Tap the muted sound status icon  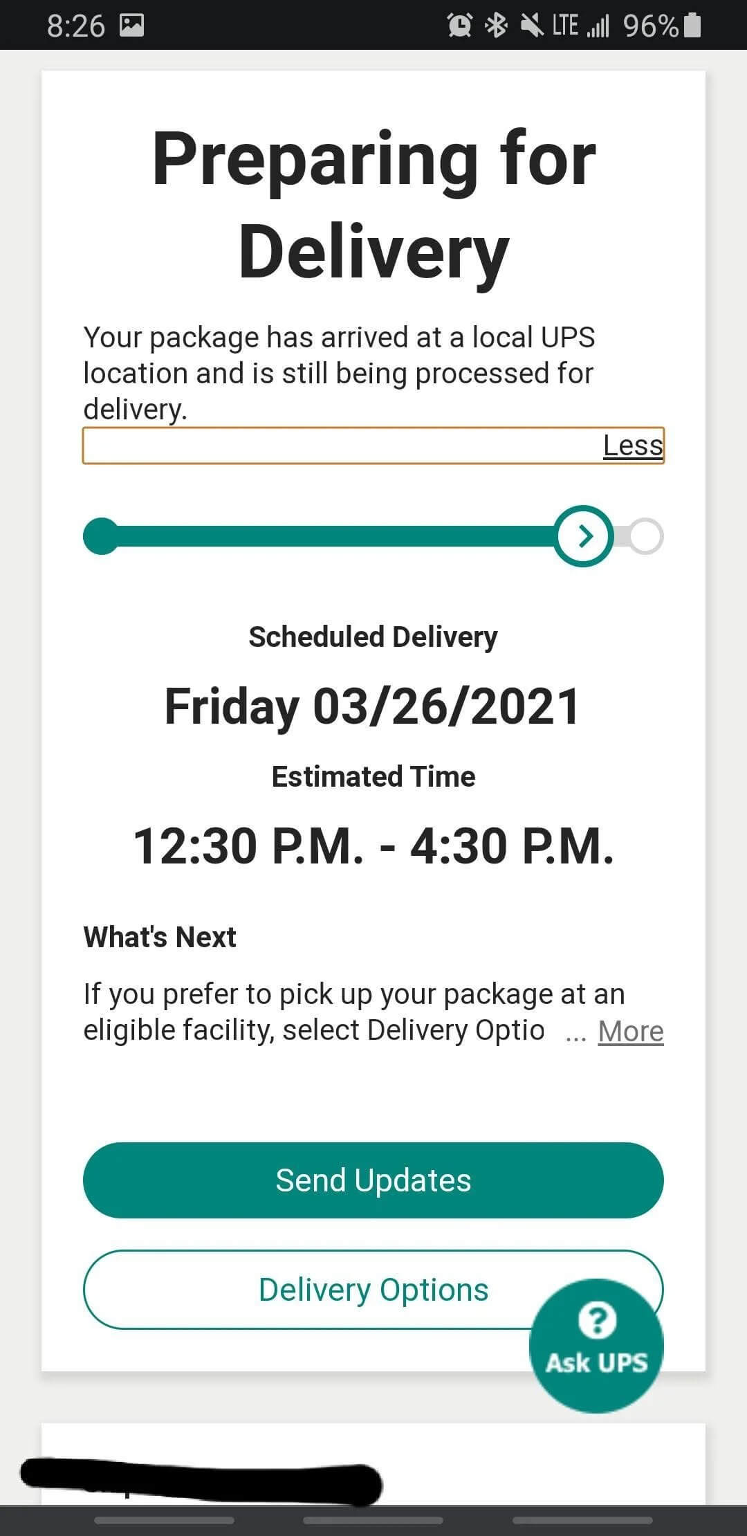[531, 26]
